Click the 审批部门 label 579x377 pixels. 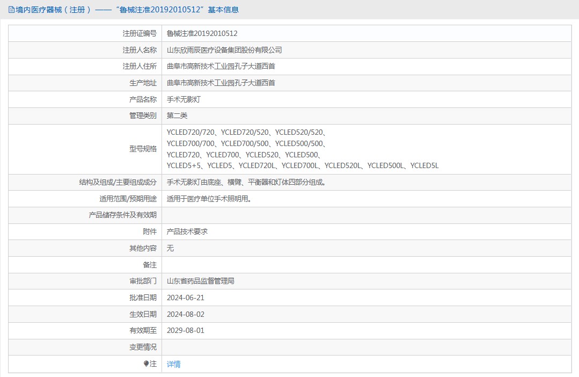coord(143,281)
